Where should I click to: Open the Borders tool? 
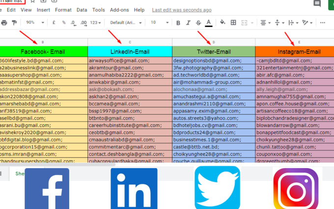(233, 23)
